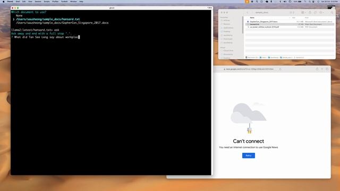Select None option in terminal document list
The height and width of the screenshot is (191, 340).
19,15
